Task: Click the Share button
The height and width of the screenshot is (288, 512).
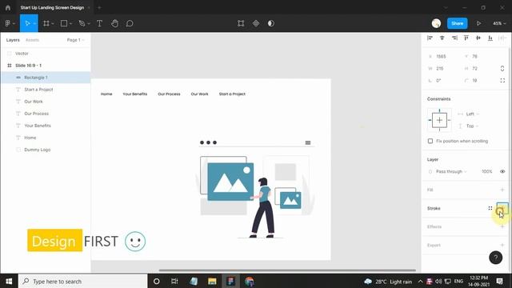Action: point(457,23)
